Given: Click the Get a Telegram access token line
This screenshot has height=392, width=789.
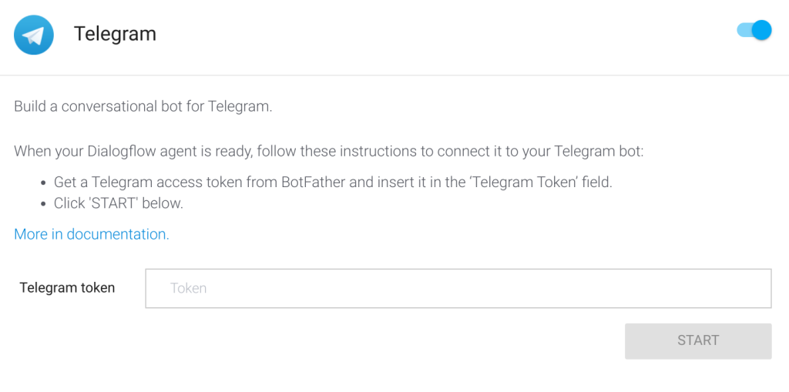Looking at the screenshot, I should tap(333, 183).
